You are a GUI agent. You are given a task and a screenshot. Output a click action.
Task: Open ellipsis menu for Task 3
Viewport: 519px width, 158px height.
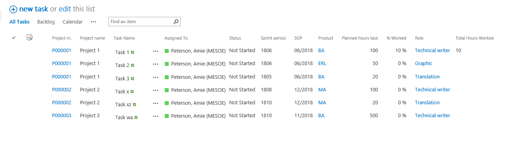click(x=156, y=77)
